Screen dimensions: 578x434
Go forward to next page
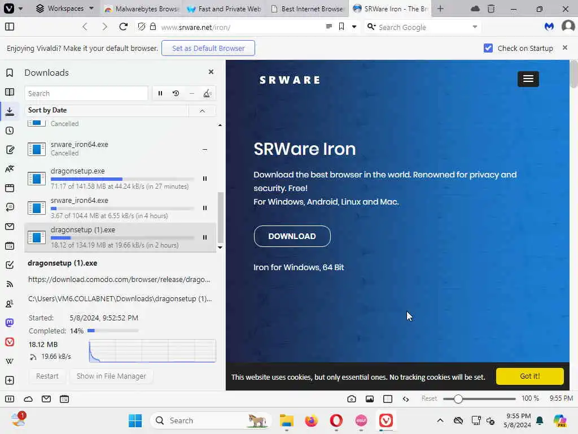click(x=104, y=27)
